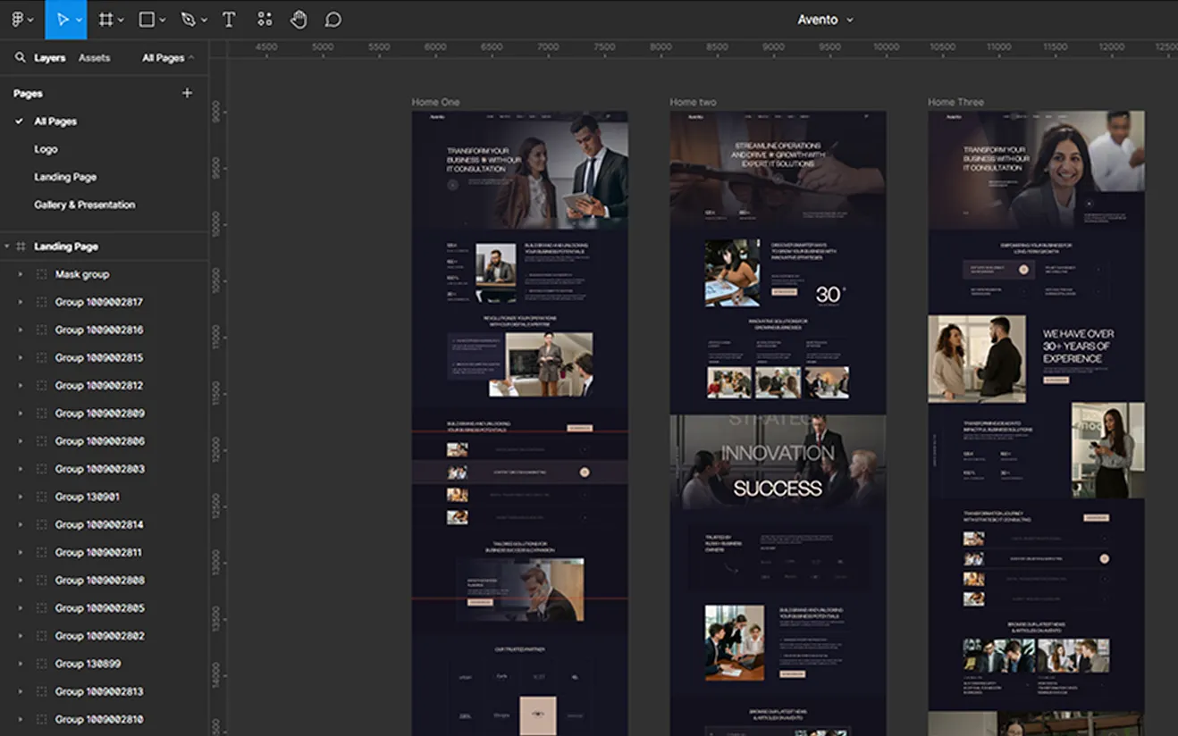The height and width of the screenshot is (736, 1178).
Task: Open the Gallery & Presentation page
Action: 85,205
